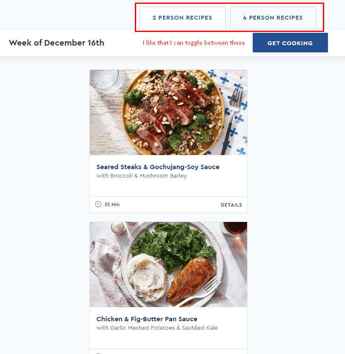Click the partially visible clock icon under the chicken card
Image resolution: width=345 pixels, height=354 pixels.
point(98,353)
